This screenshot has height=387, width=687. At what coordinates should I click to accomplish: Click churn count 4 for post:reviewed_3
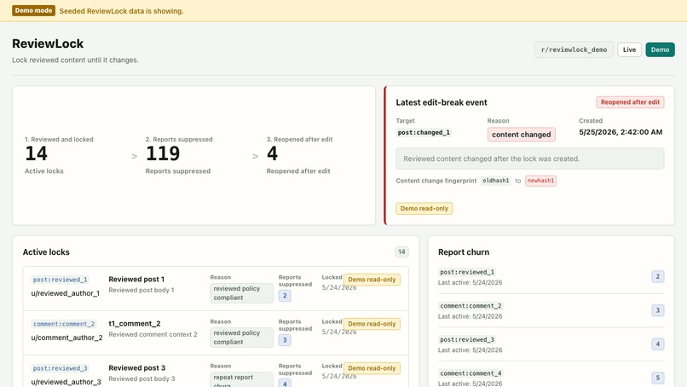tap(657, 344)
